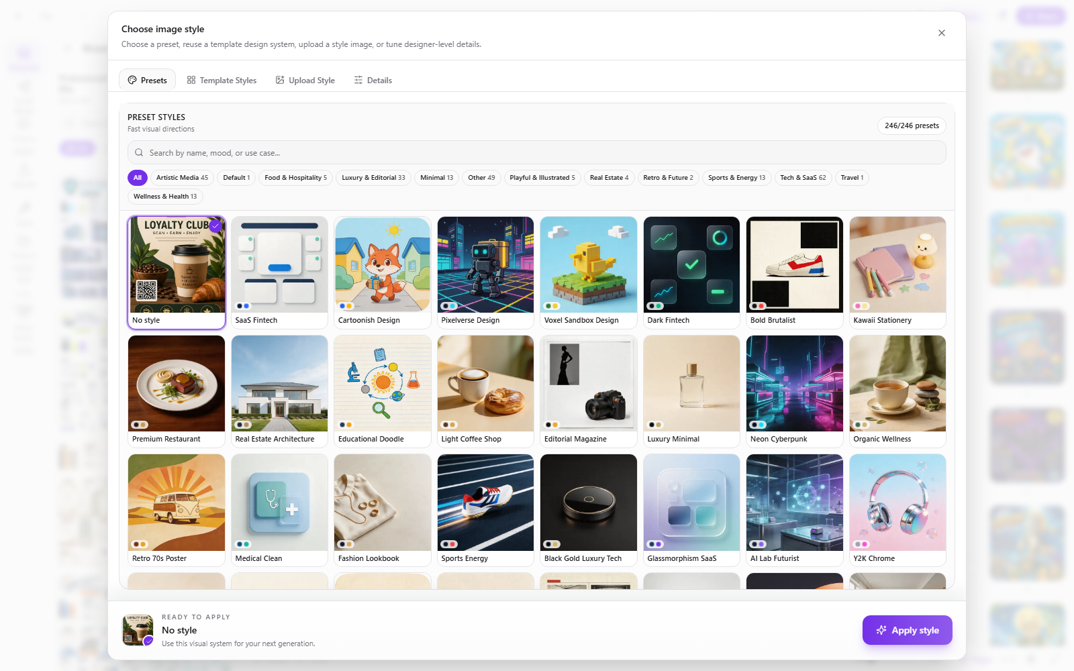This screenshot has height=671, width=1074.
Task: Choose Organic Wellness preset
Action: pos(897,391)
